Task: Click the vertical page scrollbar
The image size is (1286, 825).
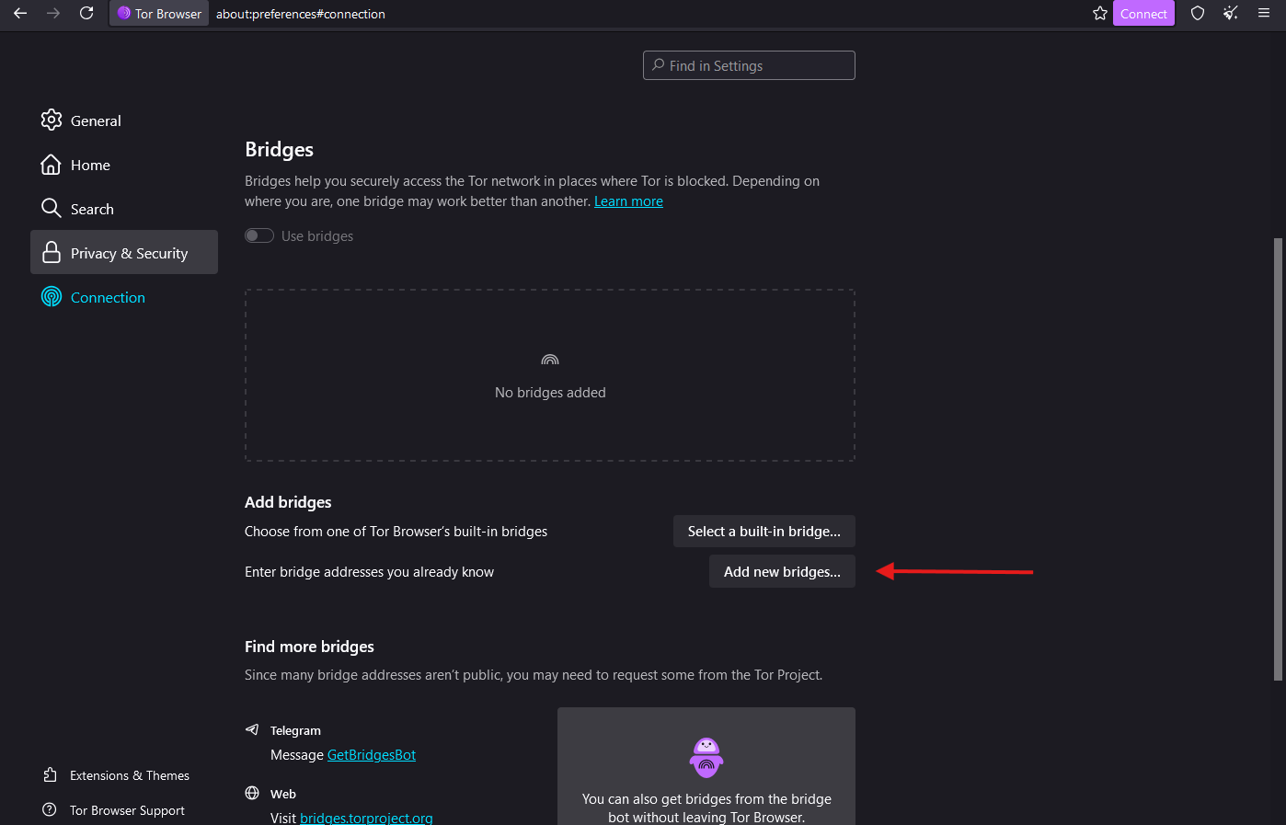Action: click(x=1277, y=460)
